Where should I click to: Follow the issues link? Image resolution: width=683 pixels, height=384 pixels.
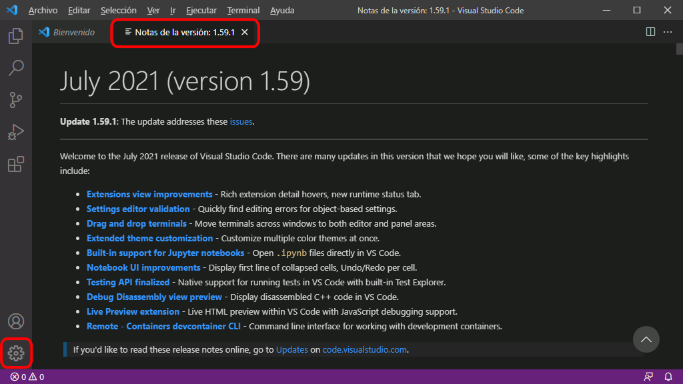pos(241,121)
